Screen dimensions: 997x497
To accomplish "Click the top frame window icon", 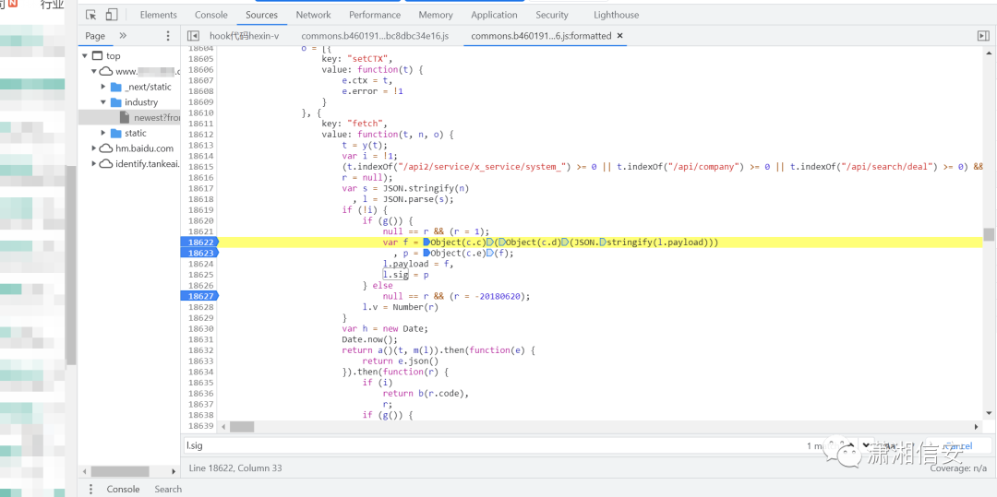I will (x=97, y=56).
